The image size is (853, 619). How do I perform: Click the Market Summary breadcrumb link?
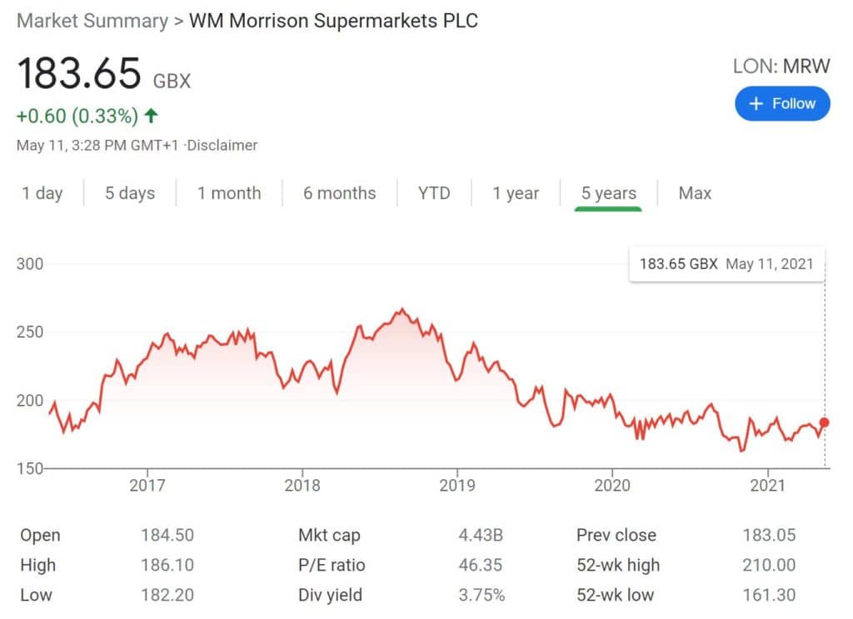(x=92, y=21)
